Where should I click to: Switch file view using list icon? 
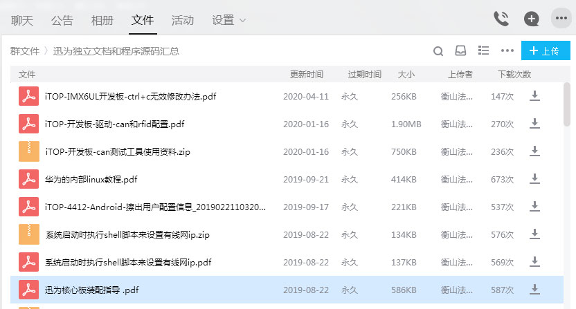483,50
